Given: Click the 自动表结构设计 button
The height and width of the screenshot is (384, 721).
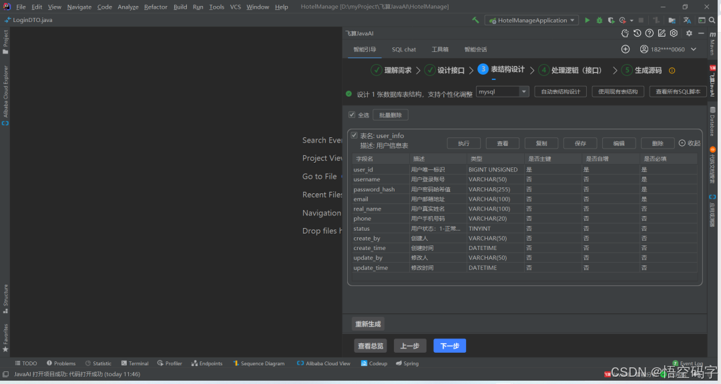Looking at the screenshot, I should (561, 91).
